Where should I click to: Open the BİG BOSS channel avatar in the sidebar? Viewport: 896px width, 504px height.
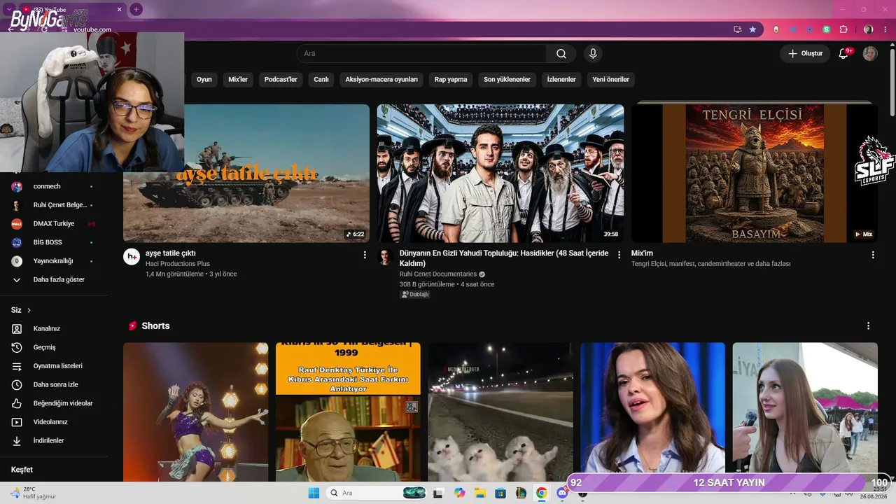[17, 242]
